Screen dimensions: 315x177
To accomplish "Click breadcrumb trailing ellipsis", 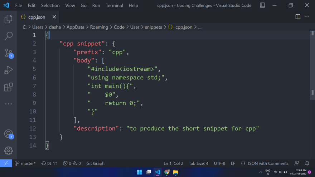I will tap(200, 28).
